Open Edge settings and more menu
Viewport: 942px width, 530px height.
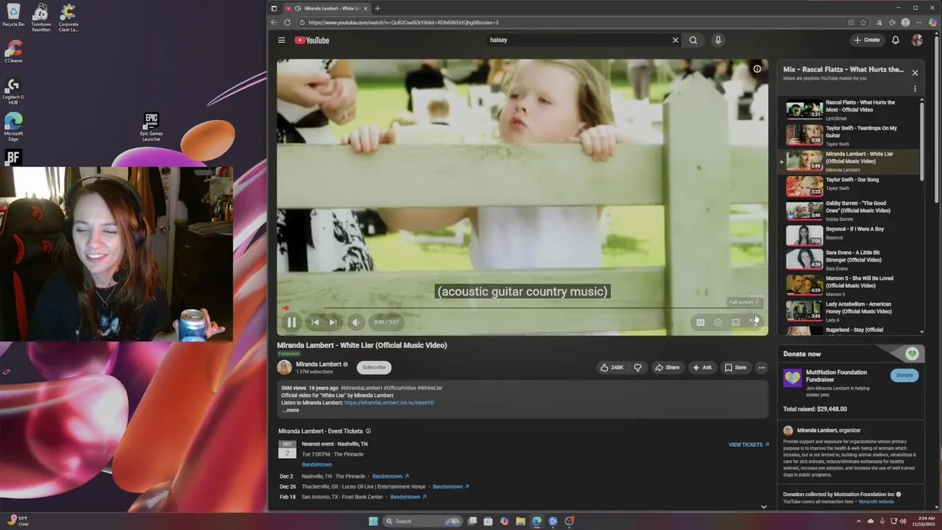918,23
